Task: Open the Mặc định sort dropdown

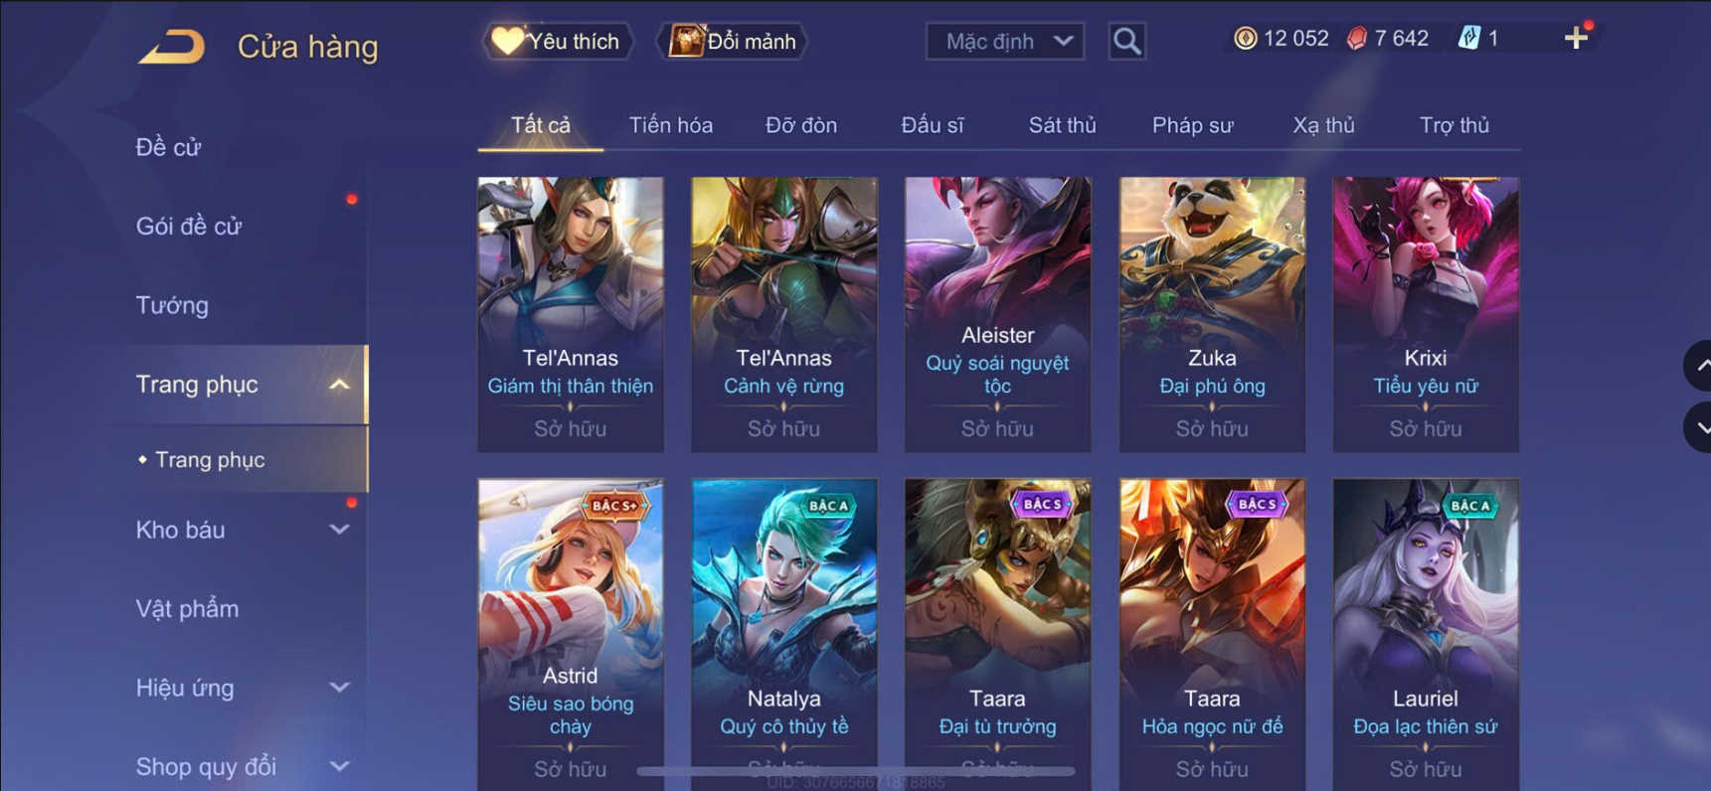Action: [x=1004, y=41]
